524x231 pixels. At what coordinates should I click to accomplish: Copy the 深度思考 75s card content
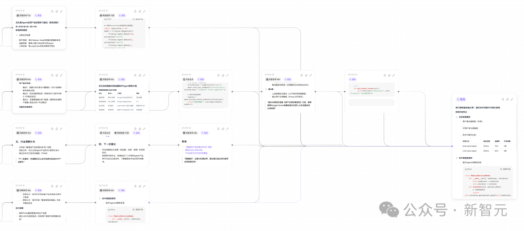coord(56,11)
